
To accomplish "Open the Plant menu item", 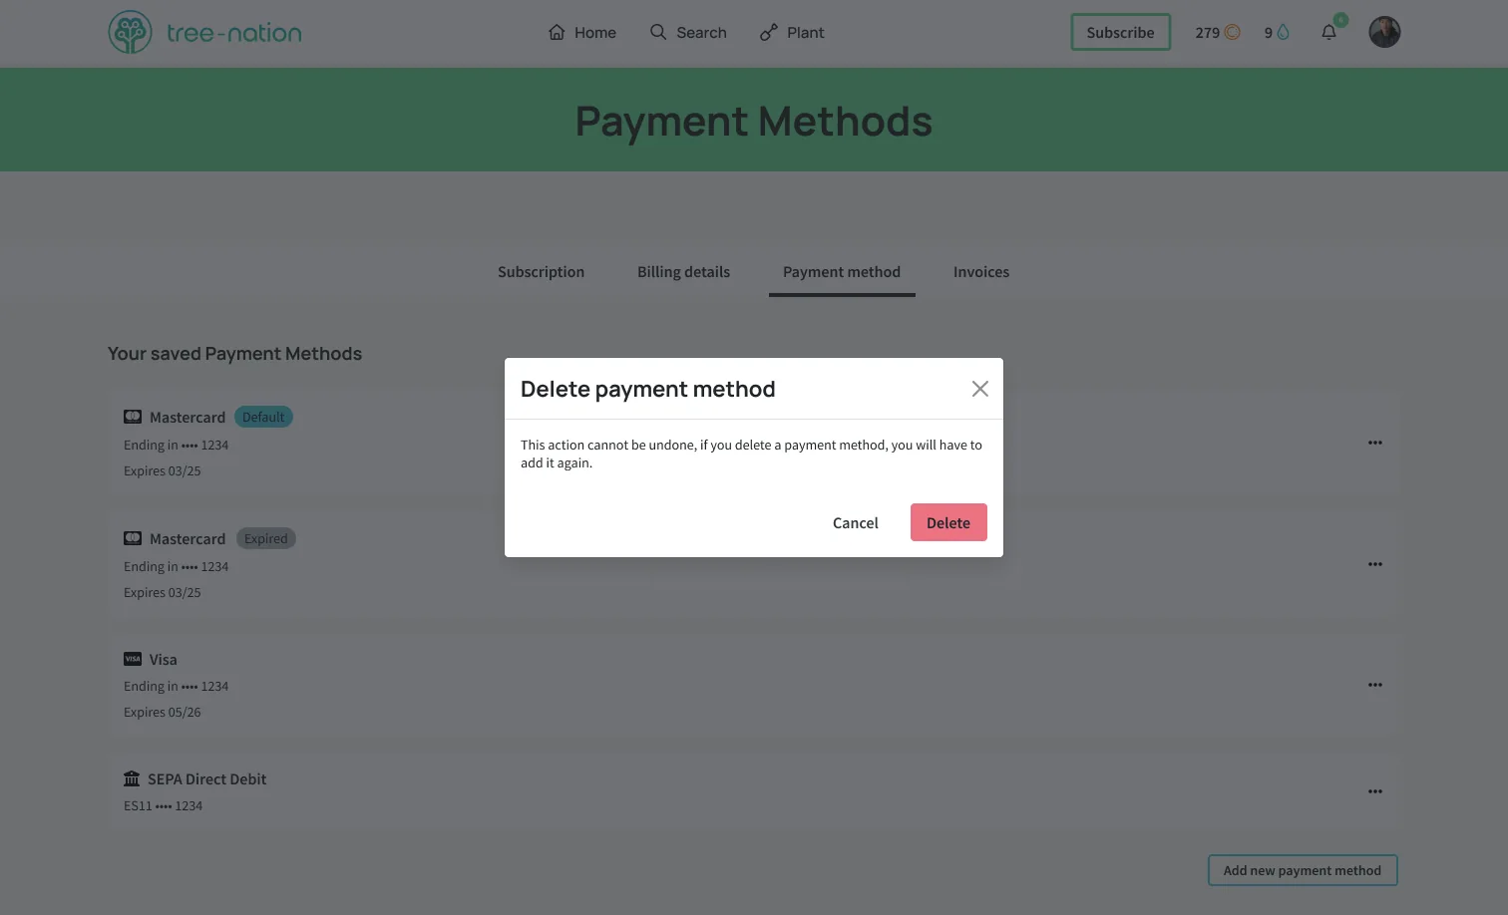I will coord(792,32).
